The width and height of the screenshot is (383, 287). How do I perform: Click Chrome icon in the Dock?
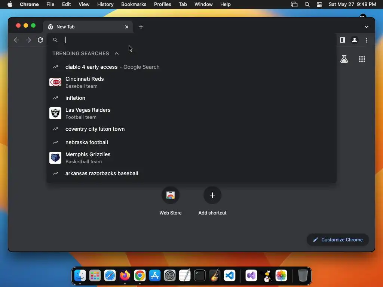(x=140, y=275)
